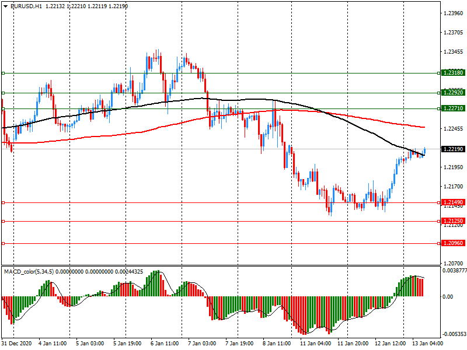This screenshot has height=350, width=467.
Task: Click the triangle arrow beside EURUSD,H1 title
Action: pos(5,6)
